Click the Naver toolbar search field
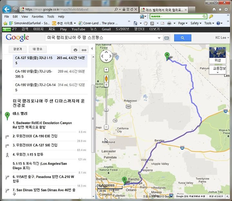Viewport: 232px width, 201px height. [176, 16]
